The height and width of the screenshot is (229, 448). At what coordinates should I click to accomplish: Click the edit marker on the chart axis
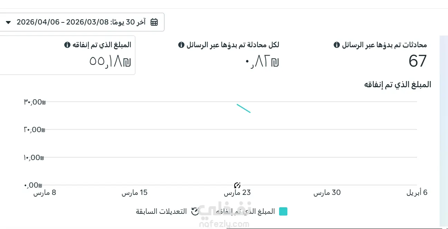pos(237,185)
